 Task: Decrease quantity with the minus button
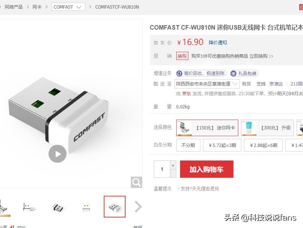click(173, 174)
